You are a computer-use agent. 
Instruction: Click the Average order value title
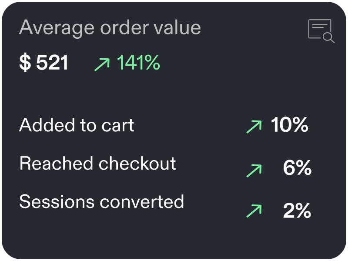click(x=110, y=28)
